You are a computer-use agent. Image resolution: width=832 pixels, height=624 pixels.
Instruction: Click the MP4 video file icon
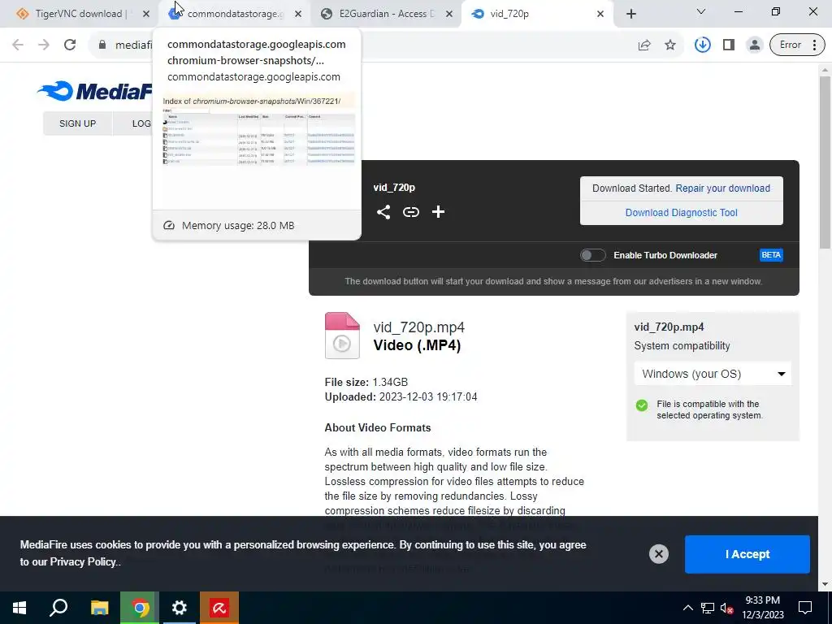click(x=342, y=336)
